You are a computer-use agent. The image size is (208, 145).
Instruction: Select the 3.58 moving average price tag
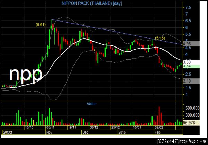[191, 62]
